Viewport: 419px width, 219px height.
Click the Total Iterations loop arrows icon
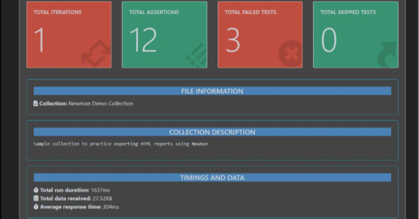coord(97,54)
